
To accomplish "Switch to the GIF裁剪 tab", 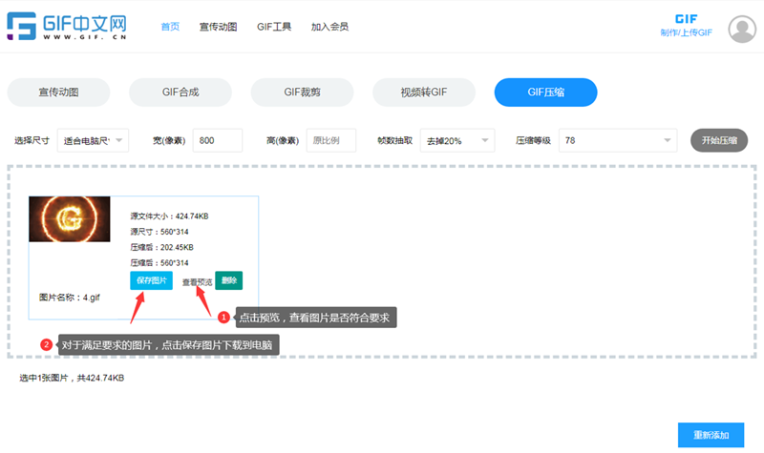I will click(x=303, y=93).
